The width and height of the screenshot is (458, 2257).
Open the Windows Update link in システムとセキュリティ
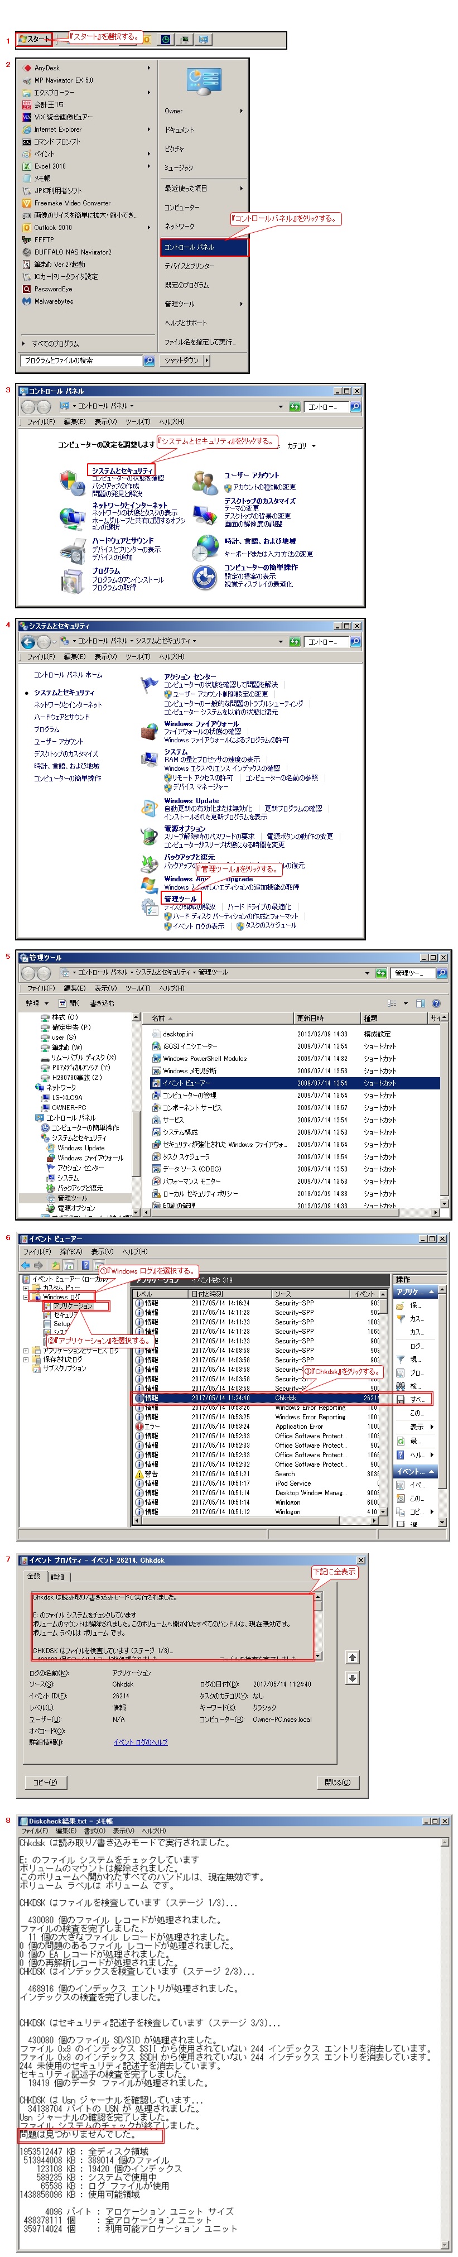point(191,800)
